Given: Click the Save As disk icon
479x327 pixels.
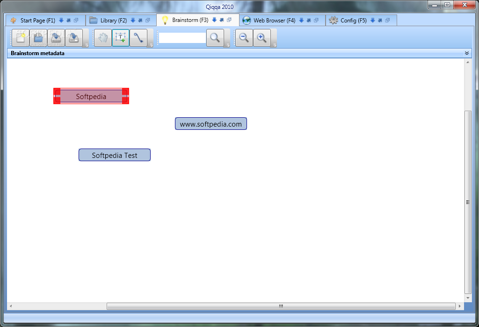Looking at the screenshot, I should click(x=73, y=38).
